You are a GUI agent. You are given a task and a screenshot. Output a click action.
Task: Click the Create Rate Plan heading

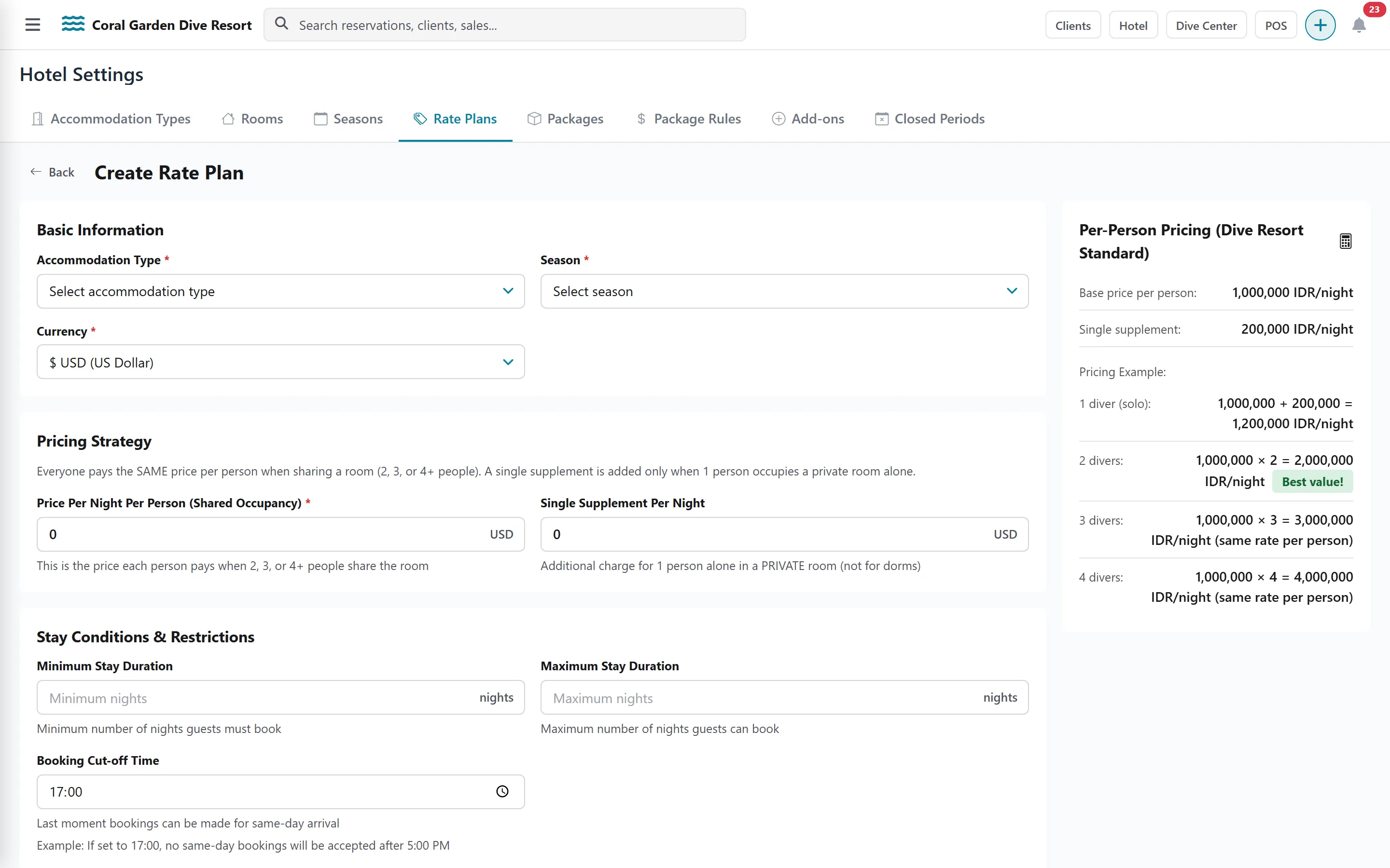click(x=169, y=173)
